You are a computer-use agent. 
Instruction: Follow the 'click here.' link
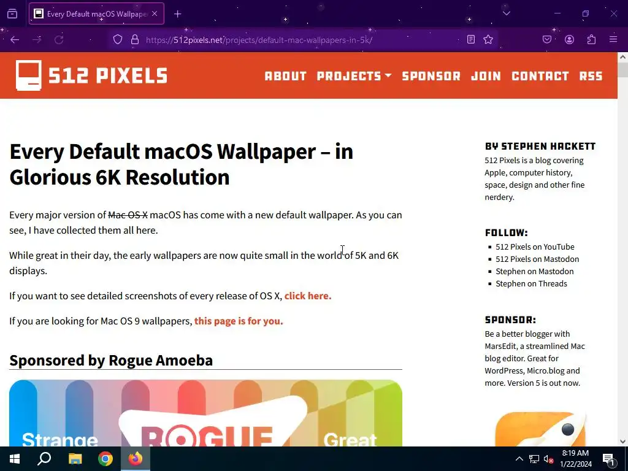click(x=308, y=296)
